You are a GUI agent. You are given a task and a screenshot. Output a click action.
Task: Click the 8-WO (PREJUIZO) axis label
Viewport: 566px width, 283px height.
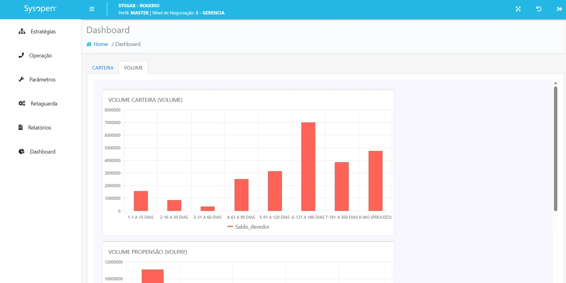pos(375,217)
